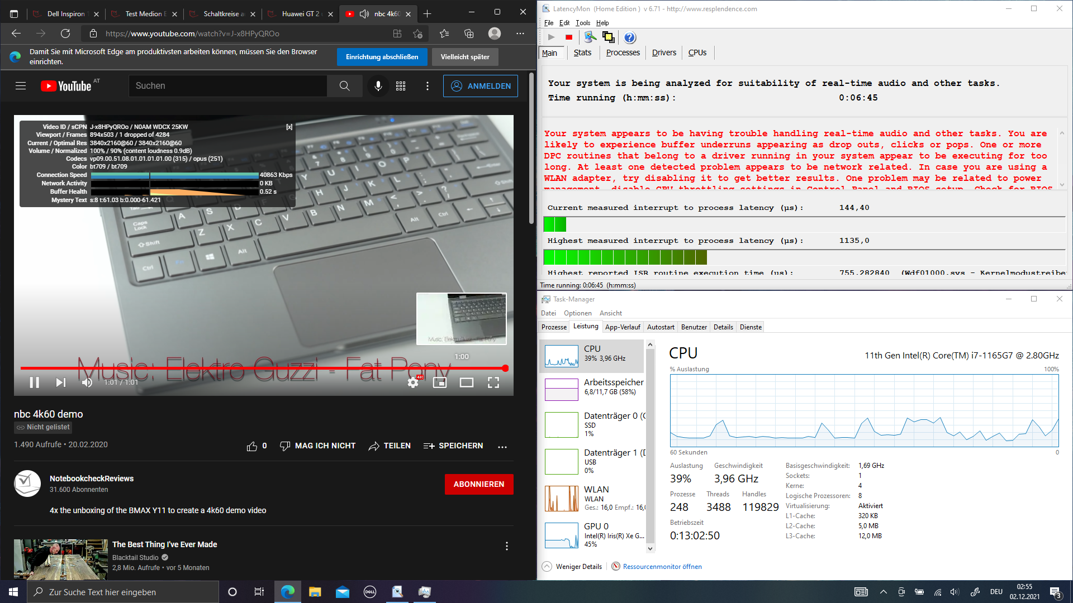Enter fullscreen on the YouTube player
Screen dimensions: 1073x603
point(493,382)
